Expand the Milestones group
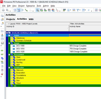 tap(12, 38)
